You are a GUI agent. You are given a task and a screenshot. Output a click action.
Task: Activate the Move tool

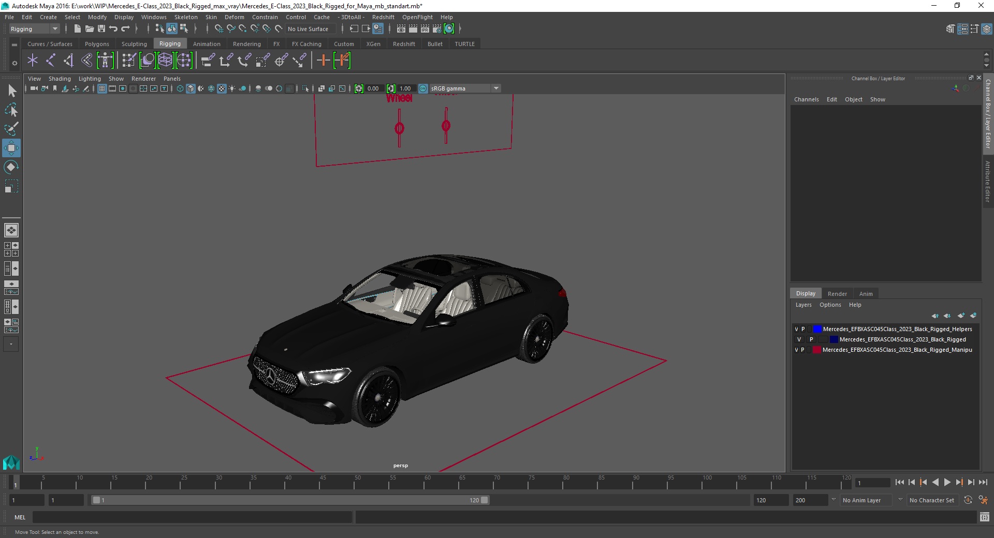pos(11,148)
